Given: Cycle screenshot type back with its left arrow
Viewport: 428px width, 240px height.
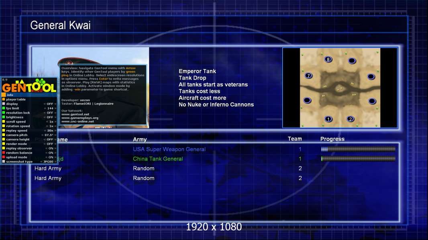Looking at the screenshot, I should click(41, 162).
